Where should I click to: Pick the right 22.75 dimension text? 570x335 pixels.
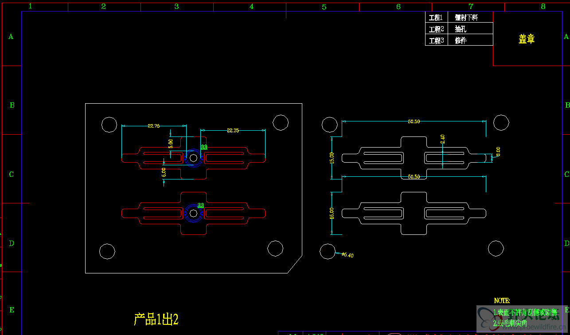[x=233, y=130]
